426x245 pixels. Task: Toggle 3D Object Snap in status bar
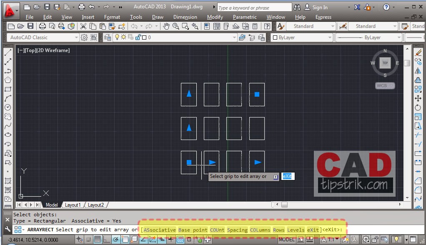click(135, 239)
